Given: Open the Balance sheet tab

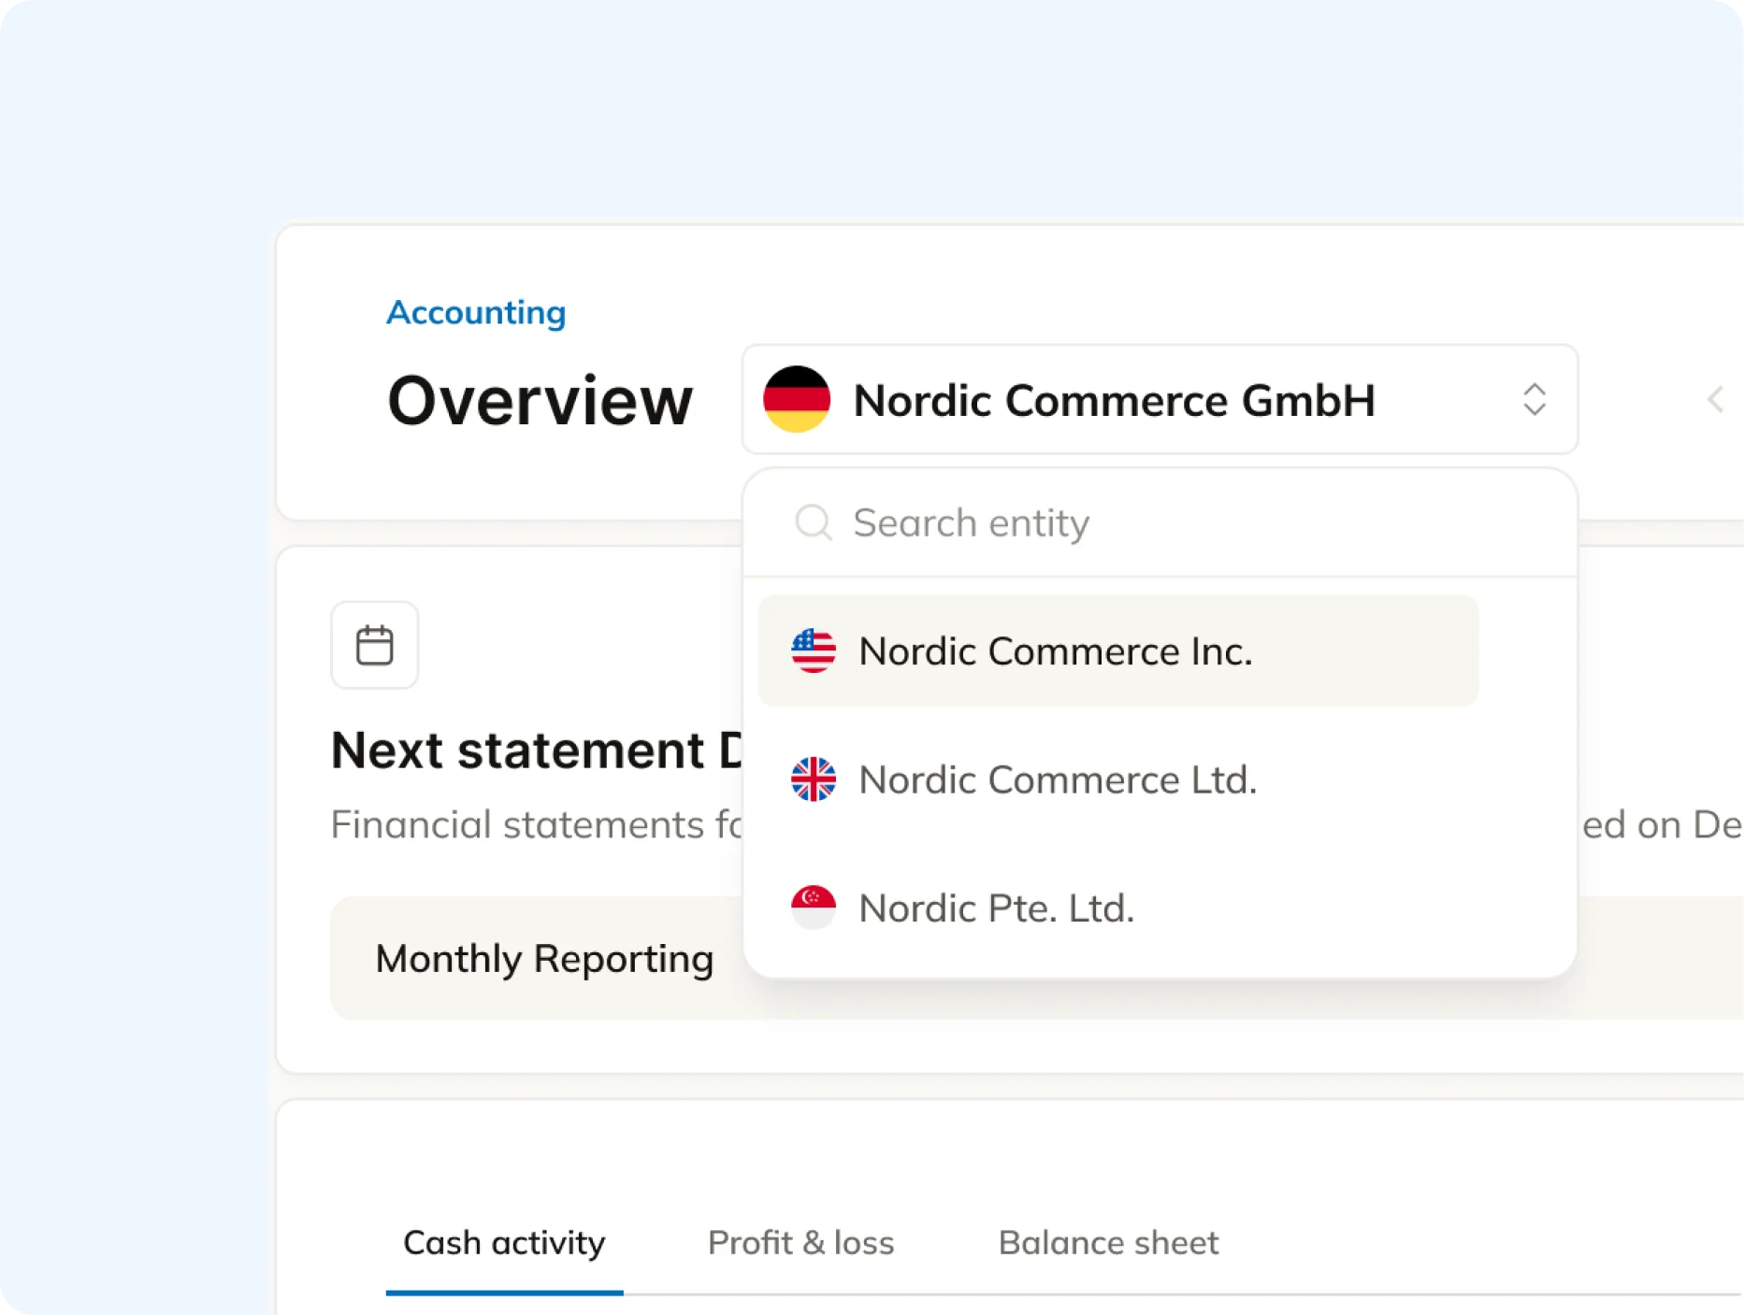Looking at the screenshot, I should point(1108,1243).
